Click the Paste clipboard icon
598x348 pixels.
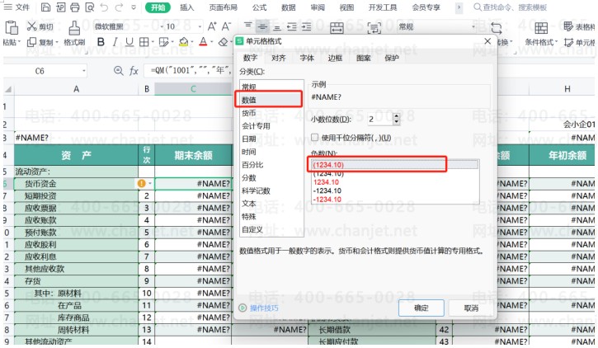tap(12, 27)
